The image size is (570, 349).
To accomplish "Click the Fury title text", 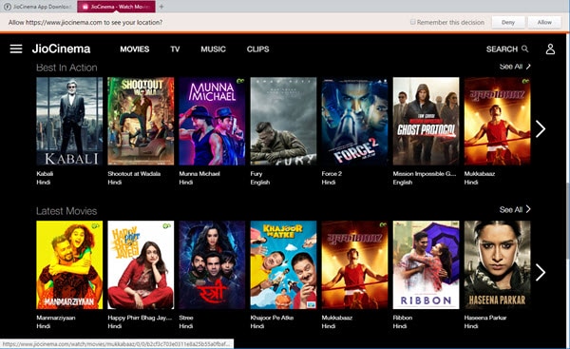I will click(x=256, y=174).
